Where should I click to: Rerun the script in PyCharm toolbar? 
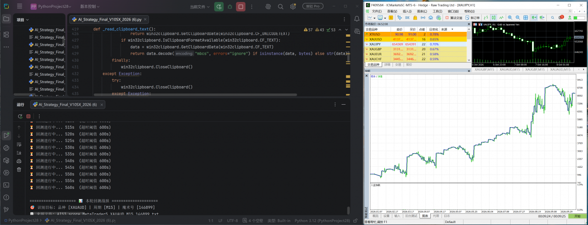click(219, 7)
